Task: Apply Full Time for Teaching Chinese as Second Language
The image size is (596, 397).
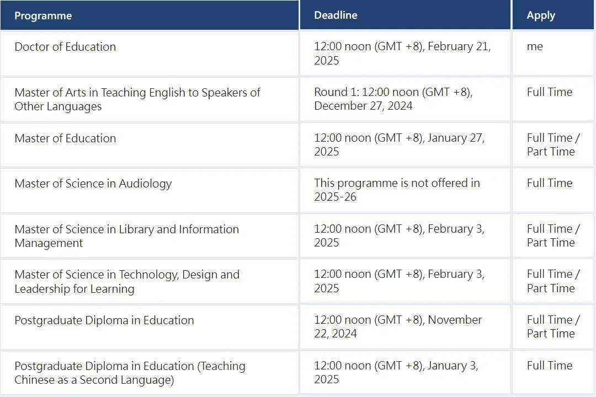Action: [549, 366]
